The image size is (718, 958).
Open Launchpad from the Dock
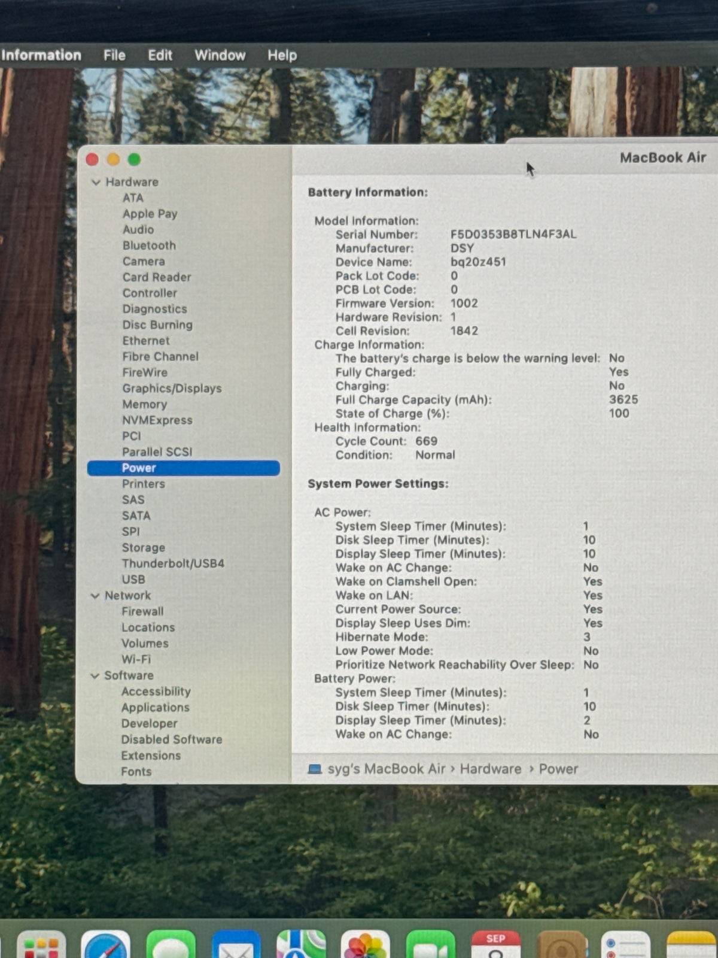point(41,945)
